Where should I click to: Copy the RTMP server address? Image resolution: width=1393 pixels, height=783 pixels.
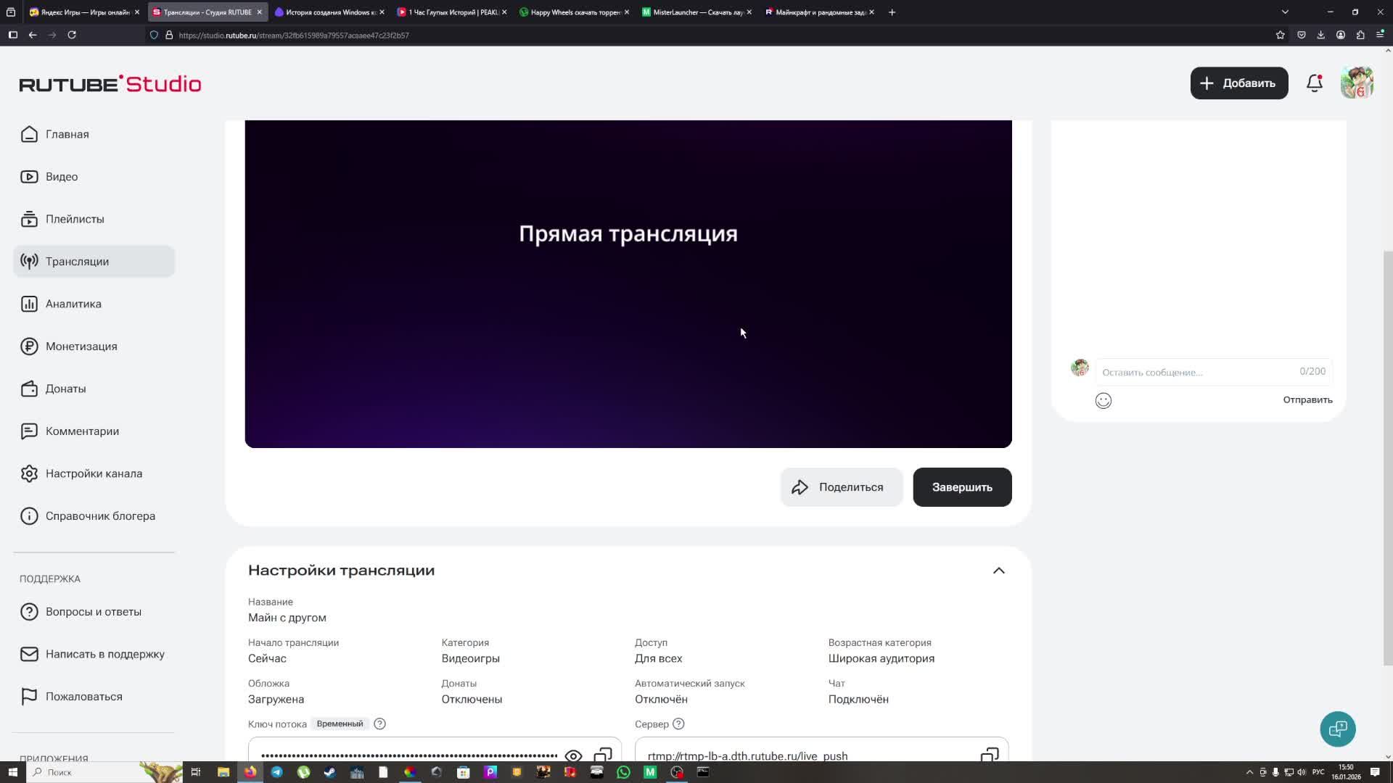click(x=990, y=755)
